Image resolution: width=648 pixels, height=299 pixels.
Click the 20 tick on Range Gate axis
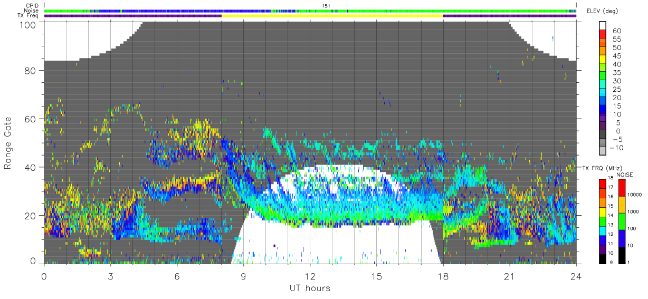pos(30,215)
